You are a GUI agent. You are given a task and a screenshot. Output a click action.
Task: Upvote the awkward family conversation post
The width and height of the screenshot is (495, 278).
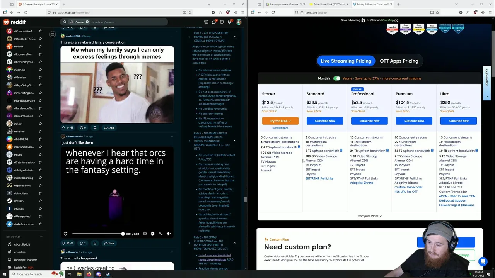click(63, 127)
